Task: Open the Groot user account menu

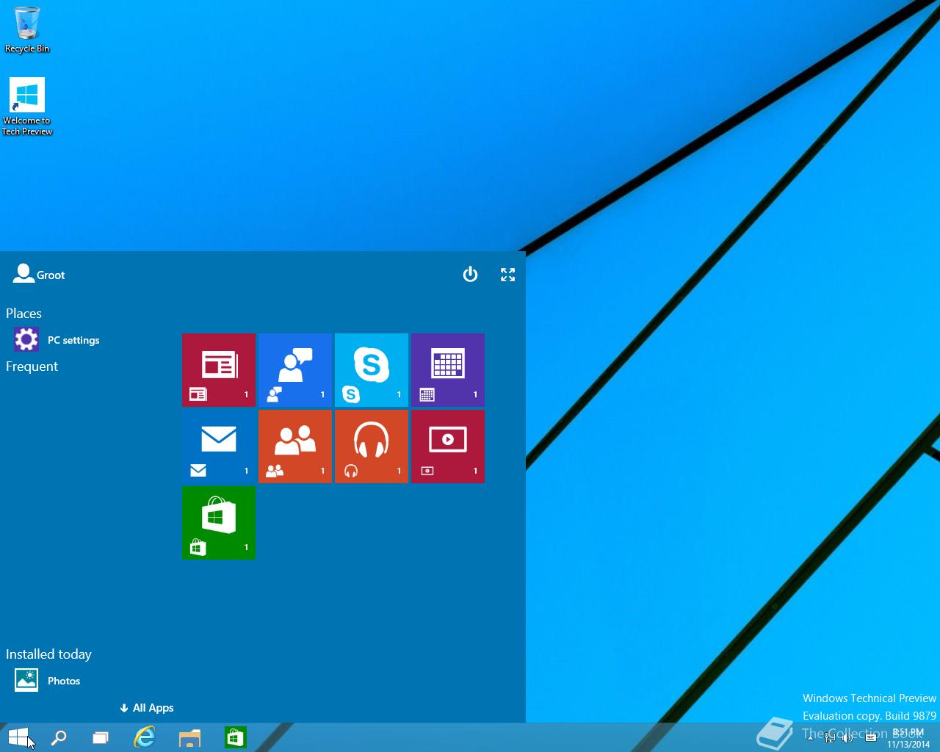Action: [39, 274]
